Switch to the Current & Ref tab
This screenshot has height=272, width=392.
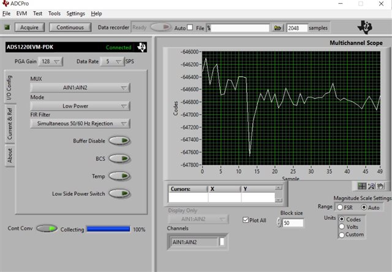[10, 124]
